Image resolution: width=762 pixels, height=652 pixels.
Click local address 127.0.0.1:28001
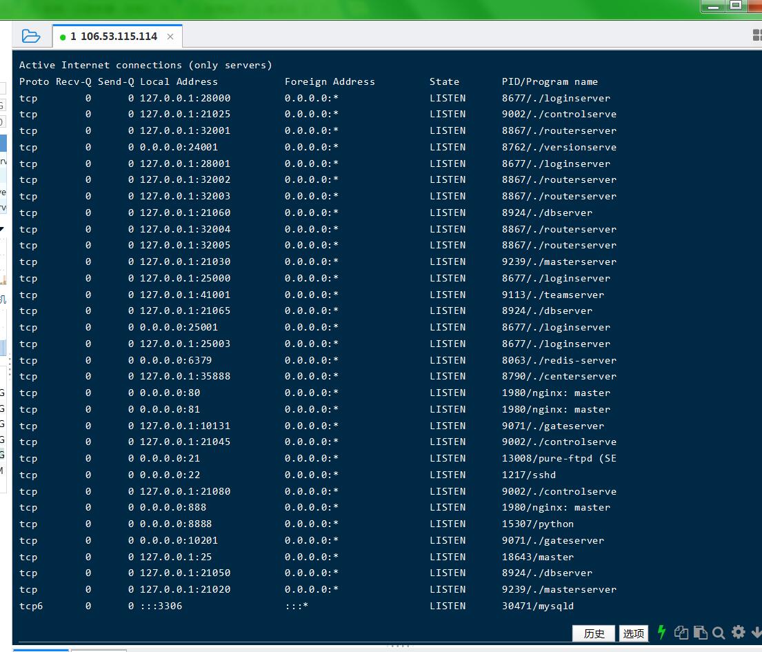coord(185,164)
